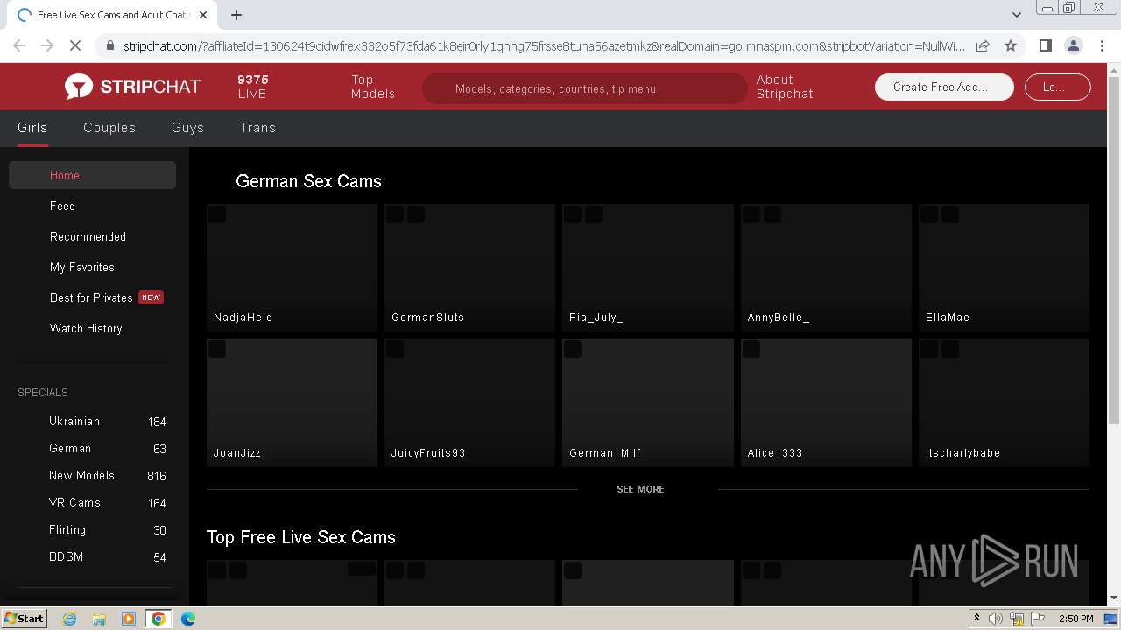
Task: Click SEE MORE under German section
Action: coord(640,489)
